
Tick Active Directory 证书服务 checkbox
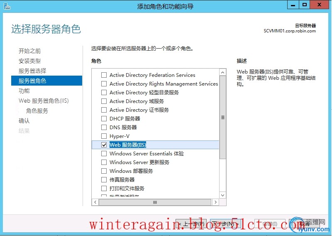tap(104, 110)
